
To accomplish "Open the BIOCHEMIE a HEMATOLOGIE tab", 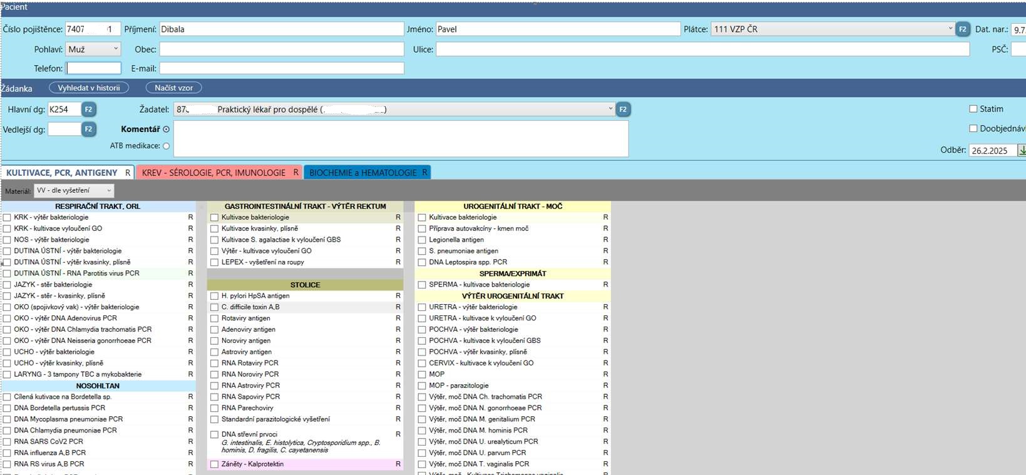I will coord(362,173).
